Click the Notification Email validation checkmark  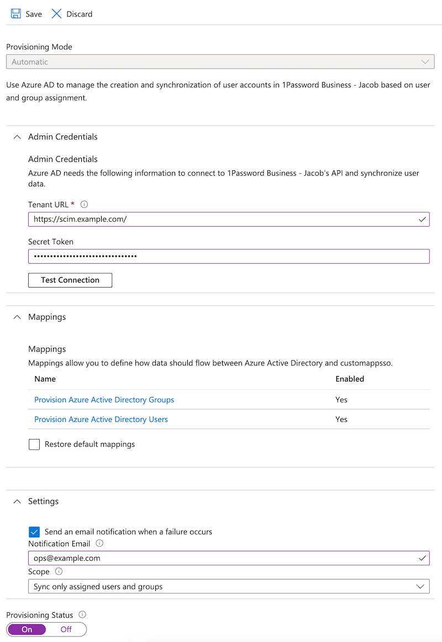(422, 558)
